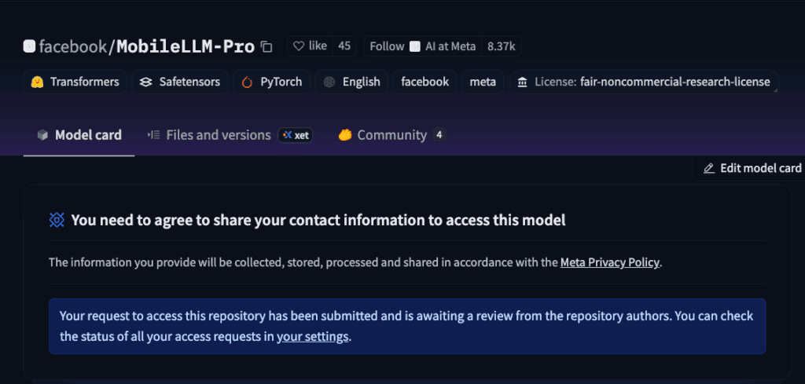
Task: Click the facebook organization avatar icon
Action: [x=29, y=46]
